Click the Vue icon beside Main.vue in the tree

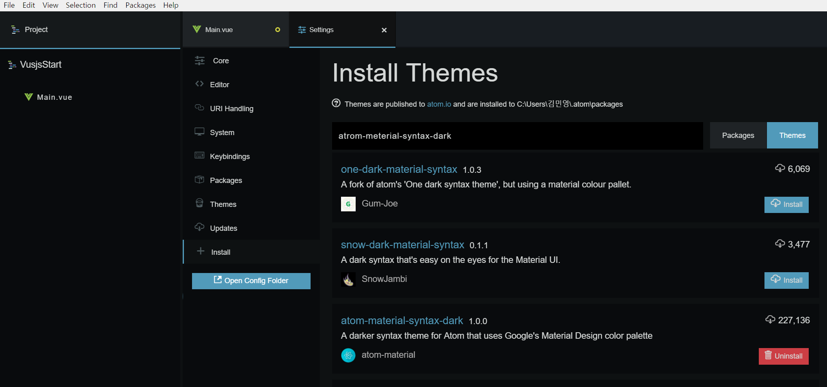coord(28,97)
